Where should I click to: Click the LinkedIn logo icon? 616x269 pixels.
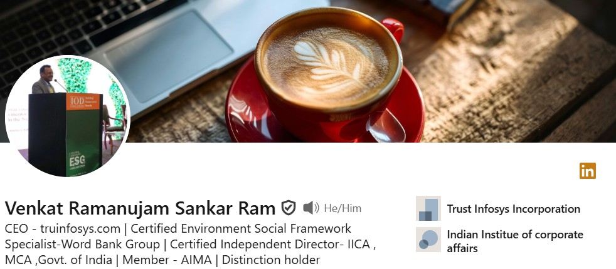(587, 171)
